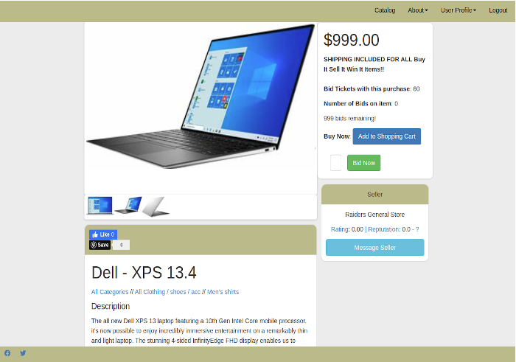
Task: Open the seller Rating link
Action: click(340, 229)
